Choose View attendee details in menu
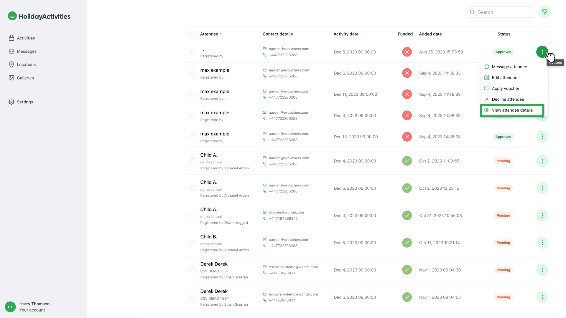This screenshot has height=318, width=566. pos(512,110)
